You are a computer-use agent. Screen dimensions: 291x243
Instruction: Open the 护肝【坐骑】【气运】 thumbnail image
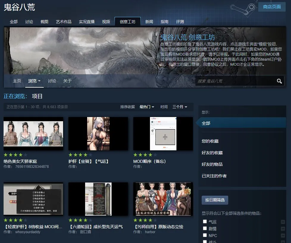pyautogui.click(x=98, y=134)
